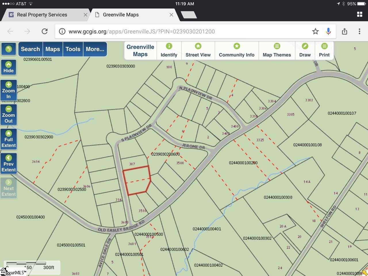Screen dimensions: 368x276
Task: Bookmark page with the star icon
Action: [x=315, y=31]
